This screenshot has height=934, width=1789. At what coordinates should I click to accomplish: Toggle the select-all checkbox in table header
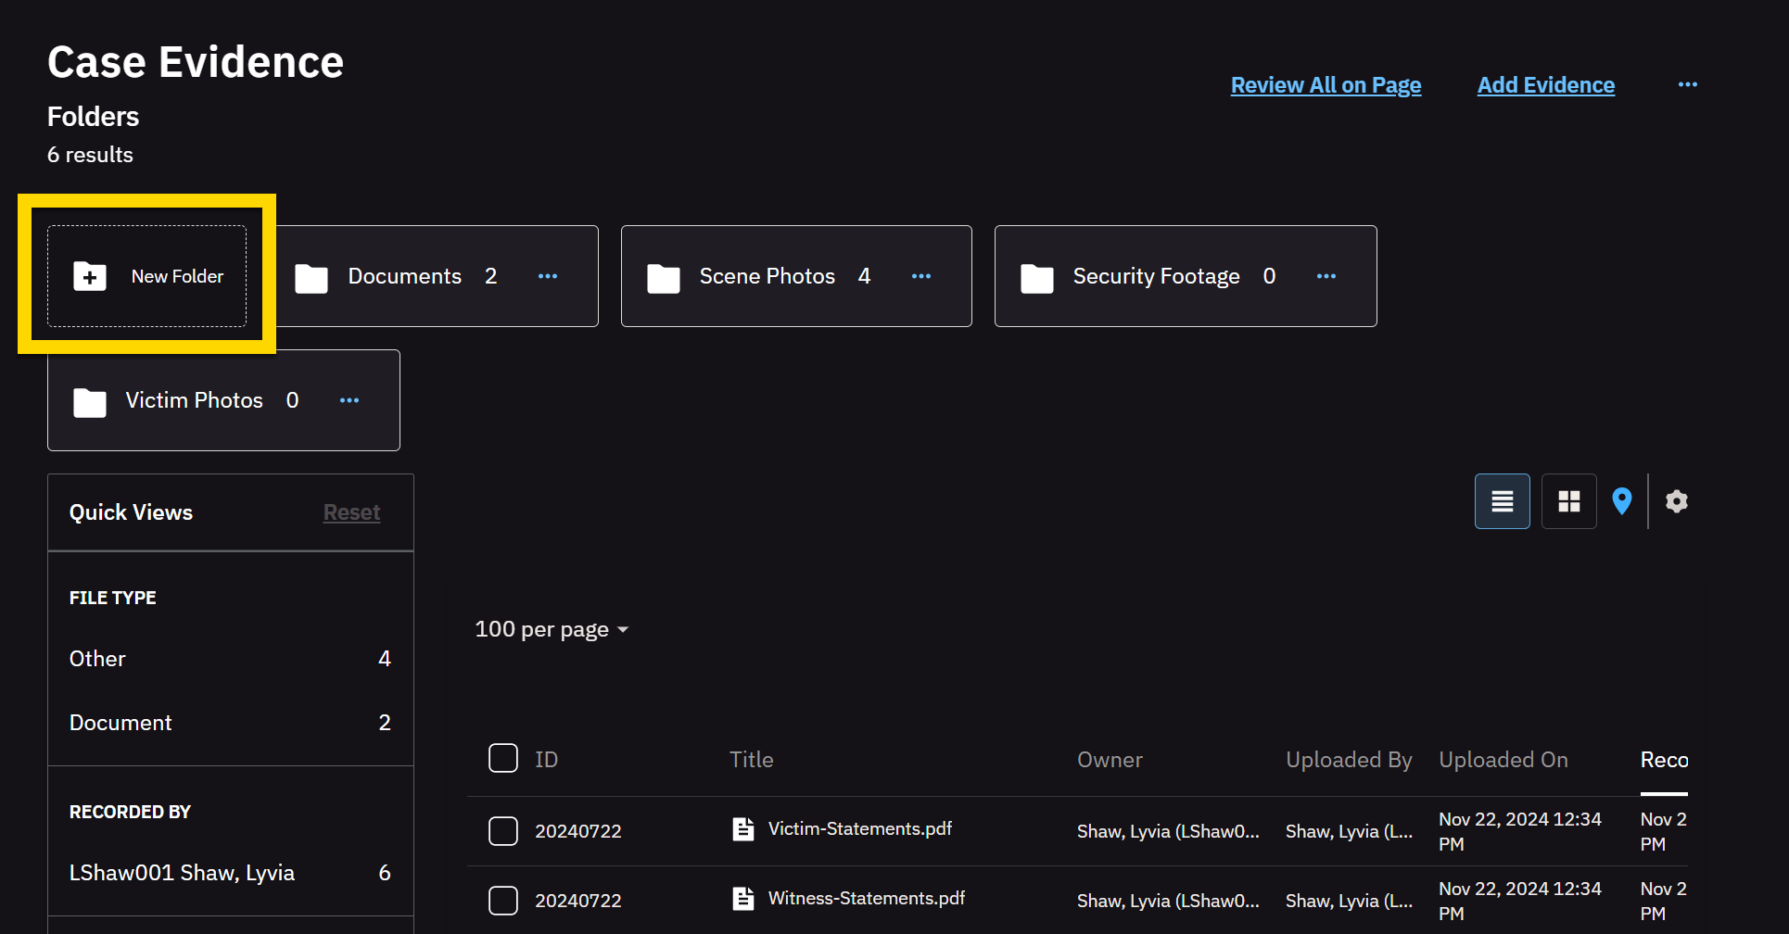tap(503, 758)
